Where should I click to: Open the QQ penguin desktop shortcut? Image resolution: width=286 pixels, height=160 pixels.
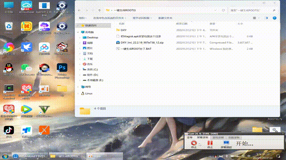[9, 69]
